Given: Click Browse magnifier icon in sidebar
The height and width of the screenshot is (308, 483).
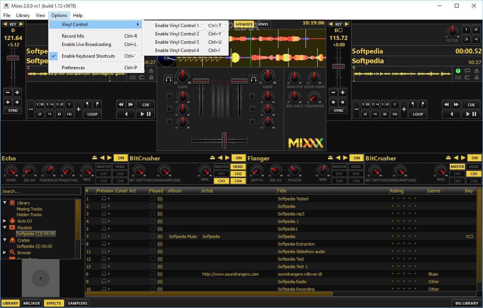Looking at the screenshot, I should click(12, 252).
